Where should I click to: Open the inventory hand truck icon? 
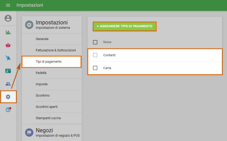pos(8,58)
